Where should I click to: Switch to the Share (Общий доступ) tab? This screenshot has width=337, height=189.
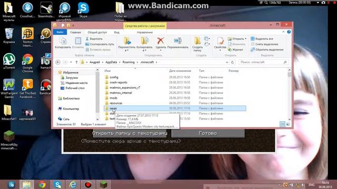[x=97, y=32]
